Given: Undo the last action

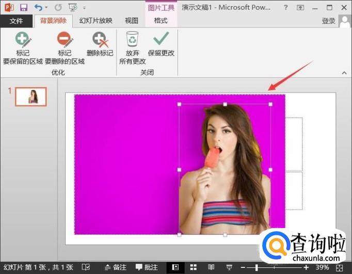Looking at the screenshot, I should (x=38, y=8).
